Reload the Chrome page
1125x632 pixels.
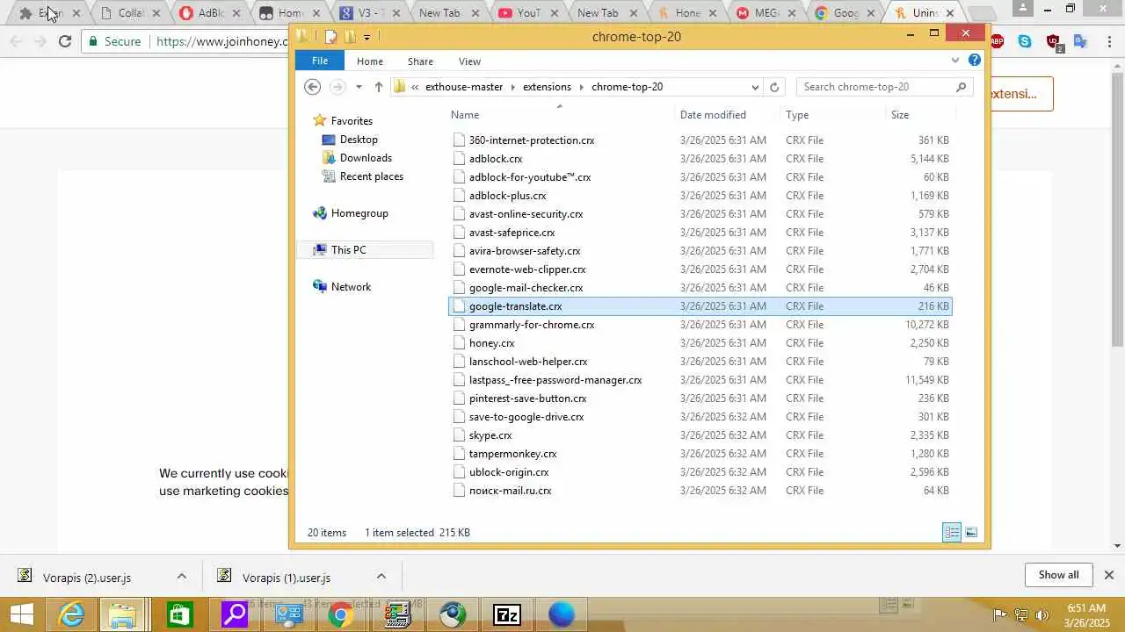point(64,41)
